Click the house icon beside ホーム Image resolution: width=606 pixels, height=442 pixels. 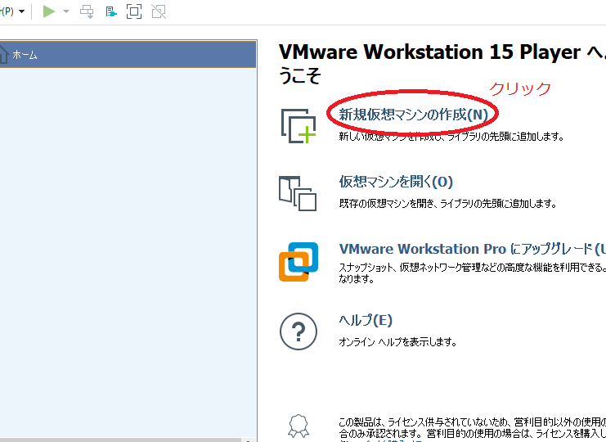(3, 54)
